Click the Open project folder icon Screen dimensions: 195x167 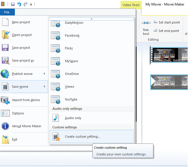coord(6,35)
